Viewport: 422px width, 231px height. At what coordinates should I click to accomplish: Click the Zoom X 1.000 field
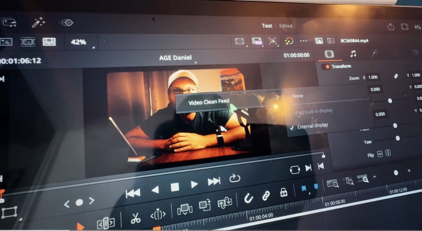pos(373,77)
